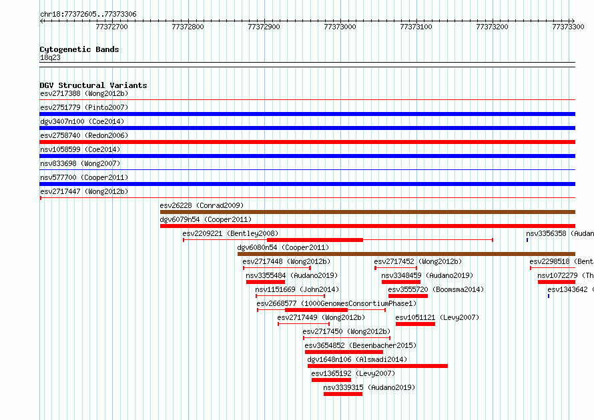
Task: Open the esv2758740 (Redon2006) variant label
Action: [84, 135]
